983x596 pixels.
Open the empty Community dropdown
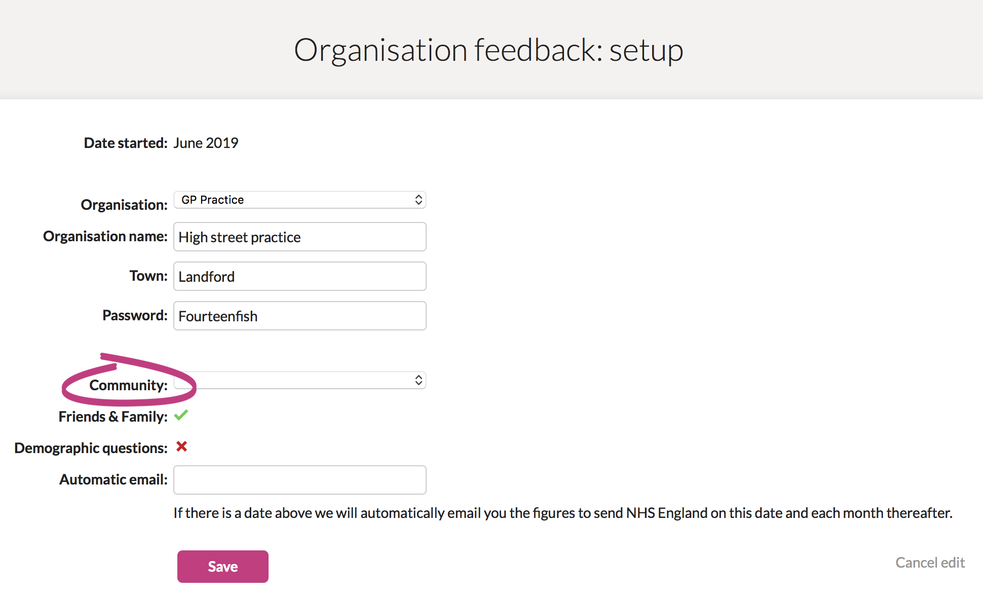[x=299, y=380]
